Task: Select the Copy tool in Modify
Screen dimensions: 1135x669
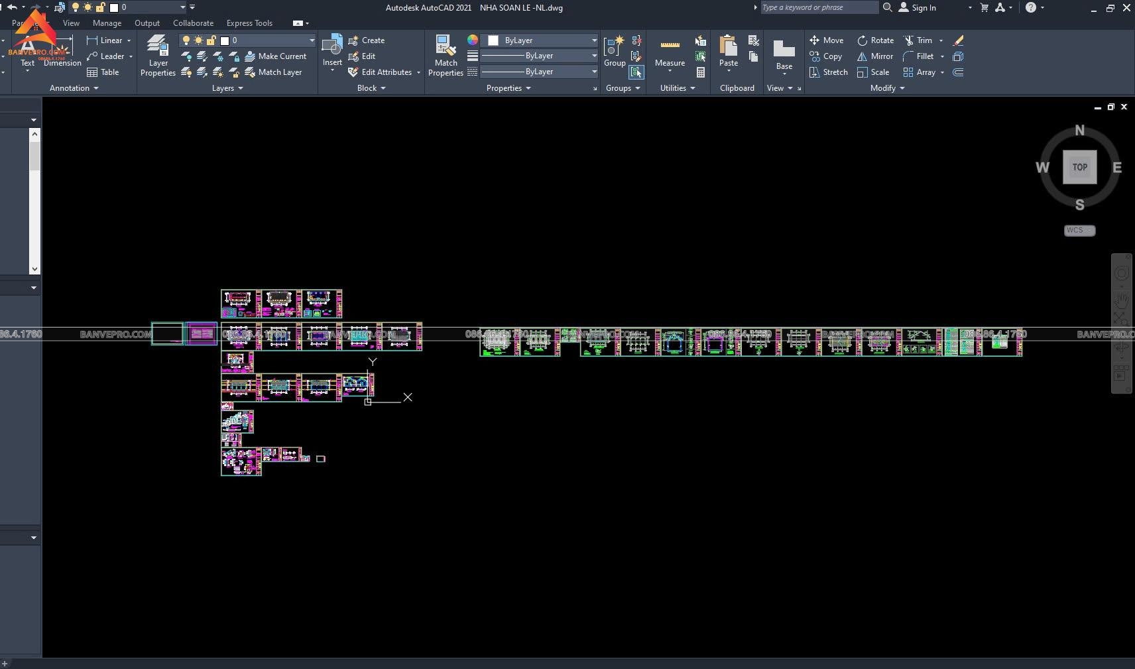Action: click(x=825, y=56)
